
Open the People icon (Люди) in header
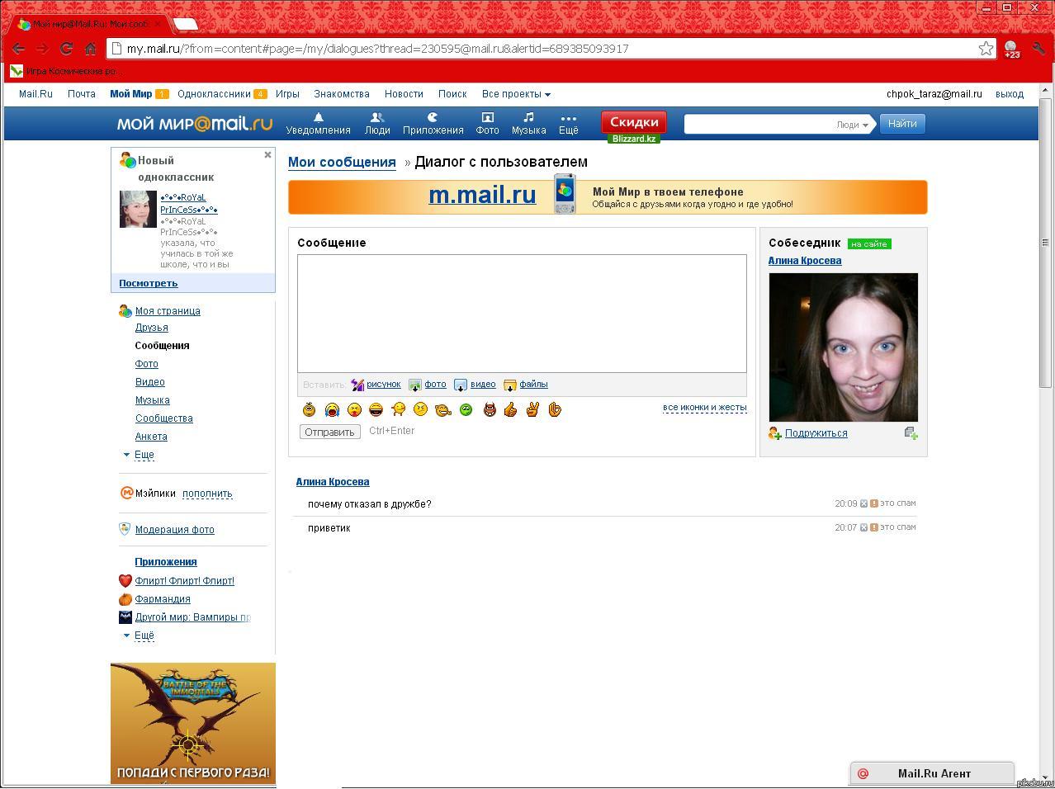[x=377, y=118]
